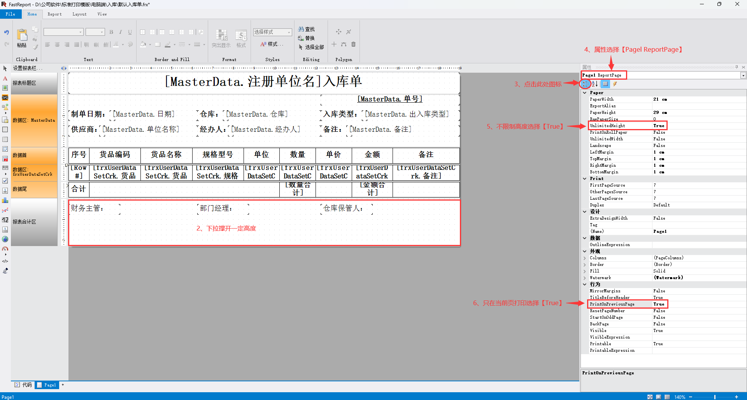Select the Text object tool (red A)
Image resolution: width=747 pixels, height=400 pixels.
(5, 78)
